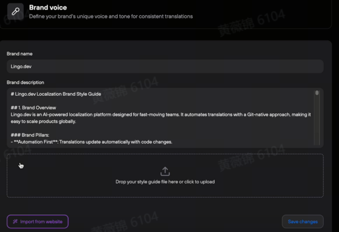Save changes to brand voice
339x232 pixels.
pos(303,221)
